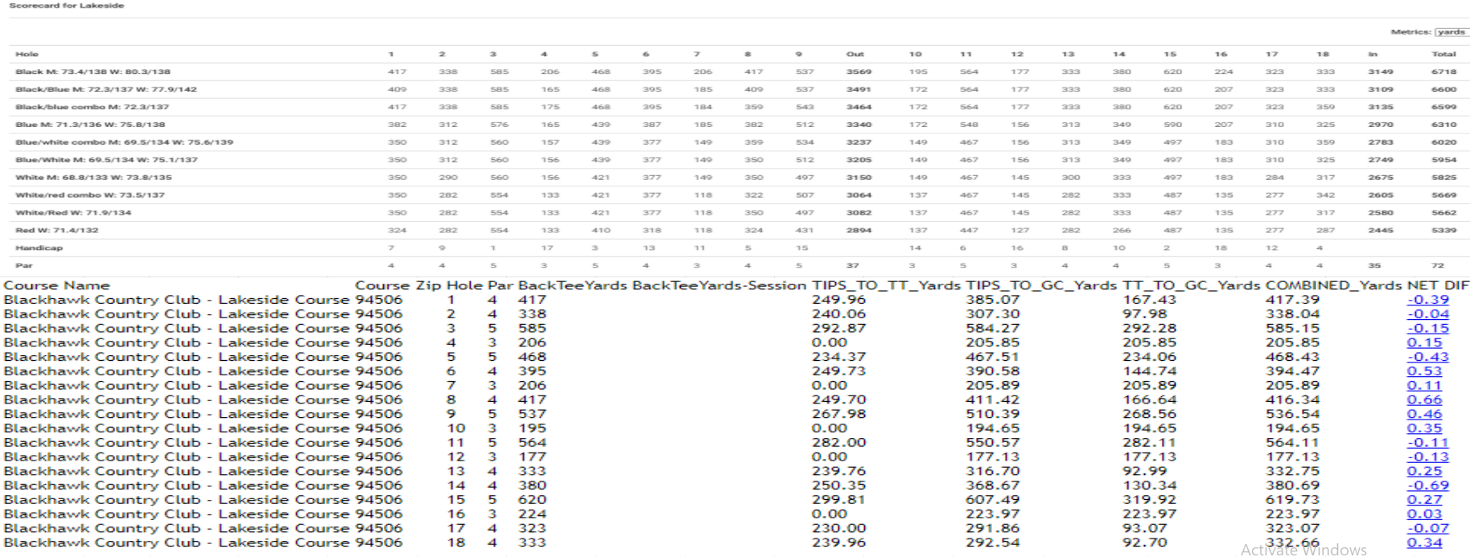
Task: Click the 'White M: 68.8/133 W: 73.8/135' row label
Action: point(93,178)
